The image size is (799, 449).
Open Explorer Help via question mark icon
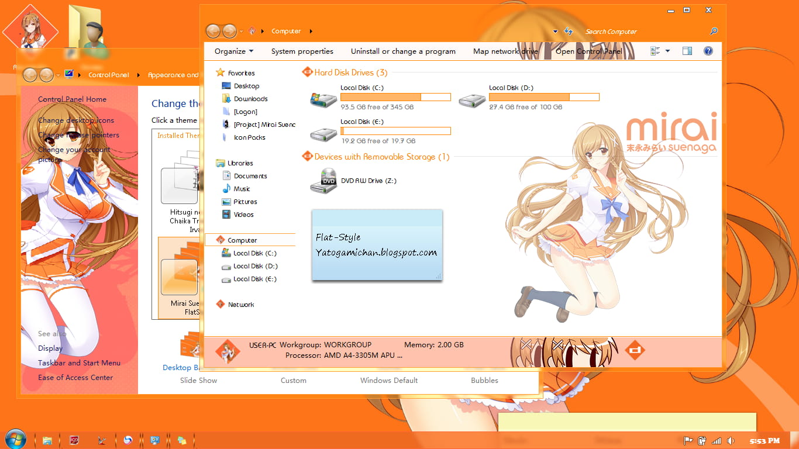[x=708, y=51]
